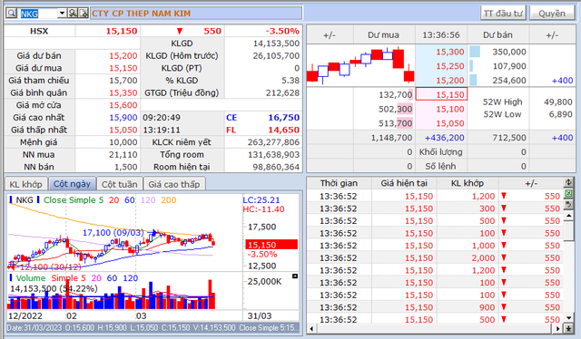The image size is (581, 339).
Task: Click the add-to-list document icon
Action: pos(84,14)
